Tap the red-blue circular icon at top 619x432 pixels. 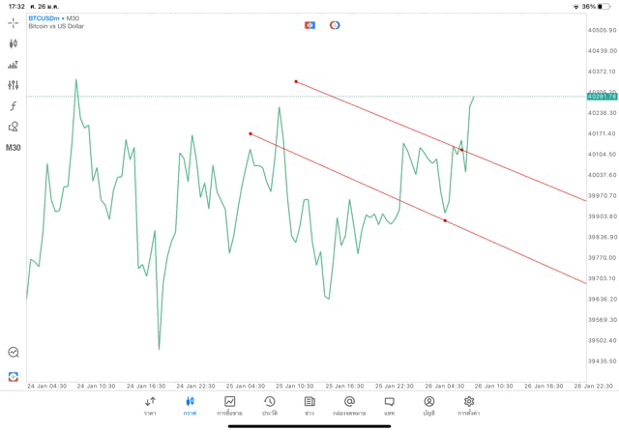point(335,24)
